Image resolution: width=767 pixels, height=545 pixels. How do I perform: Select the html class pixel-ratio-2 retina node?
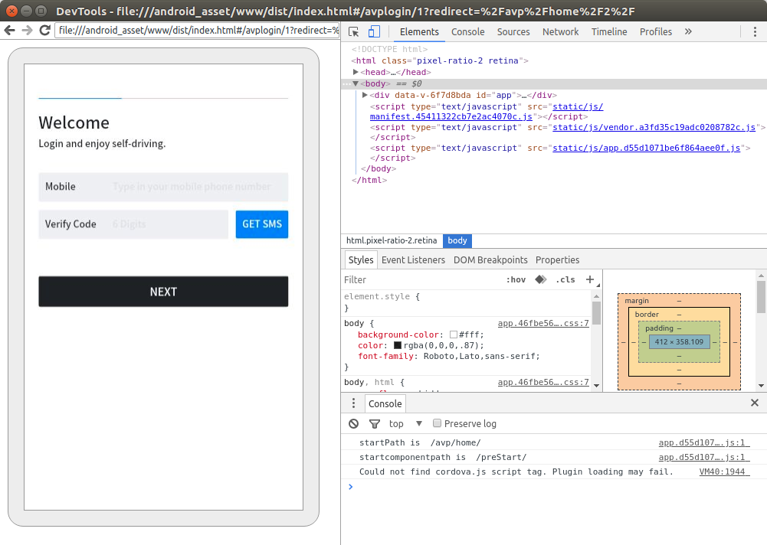[x=439, y=60]
